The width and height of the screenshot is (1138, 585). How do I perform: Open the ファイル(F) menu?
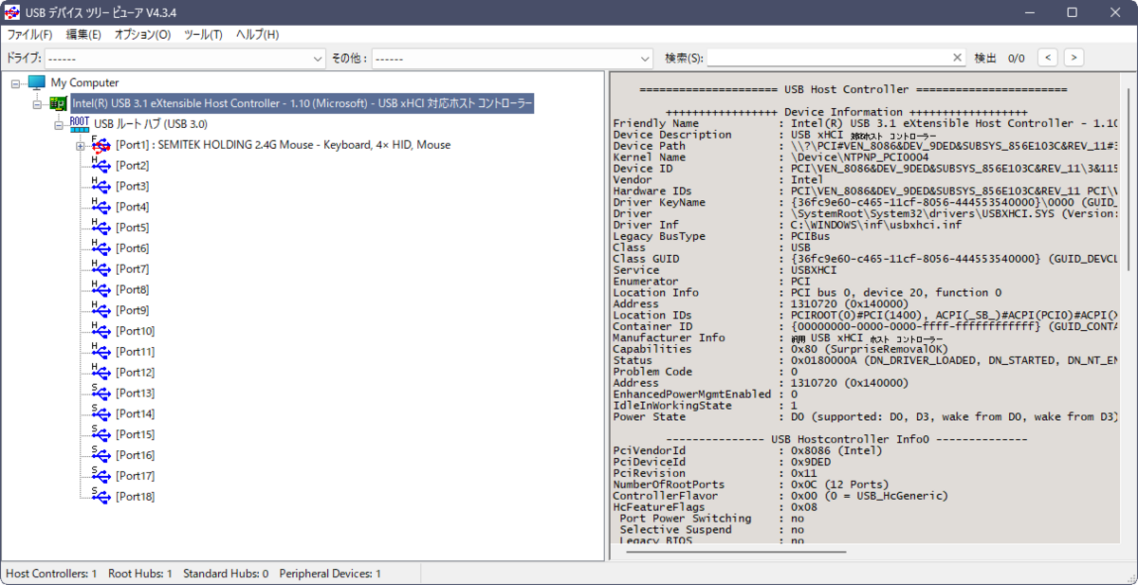29,35
